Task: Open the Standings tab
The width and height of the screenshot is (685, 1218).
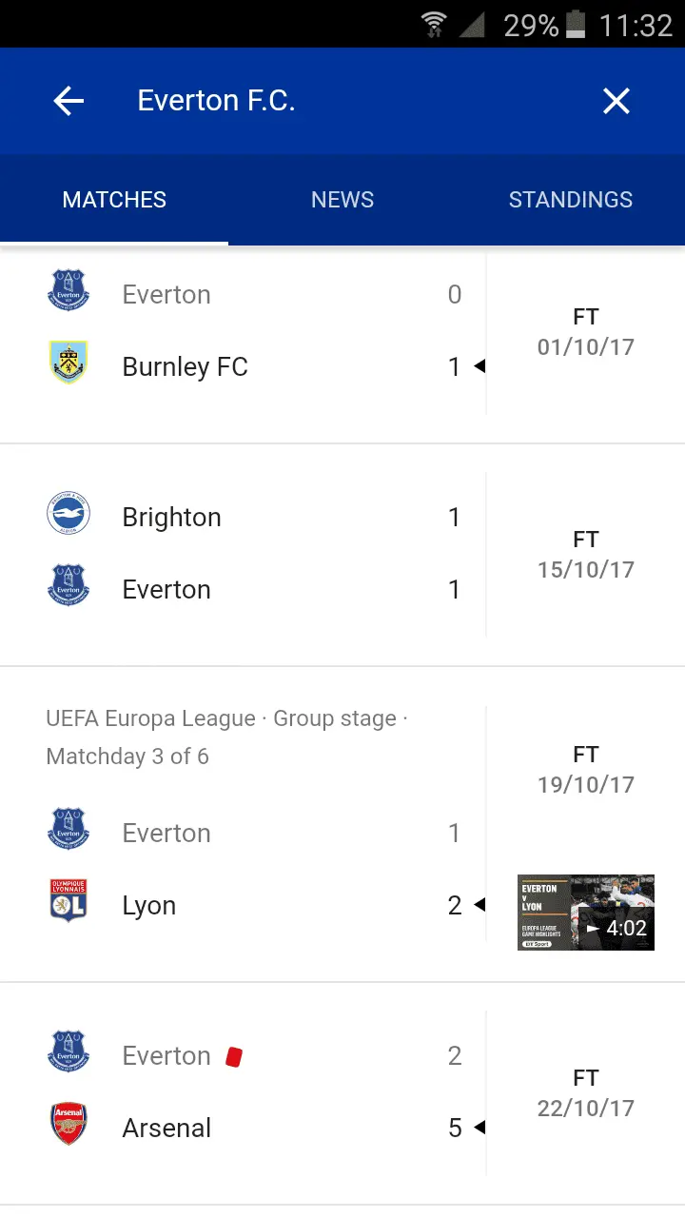Action: tap(571, 200)
